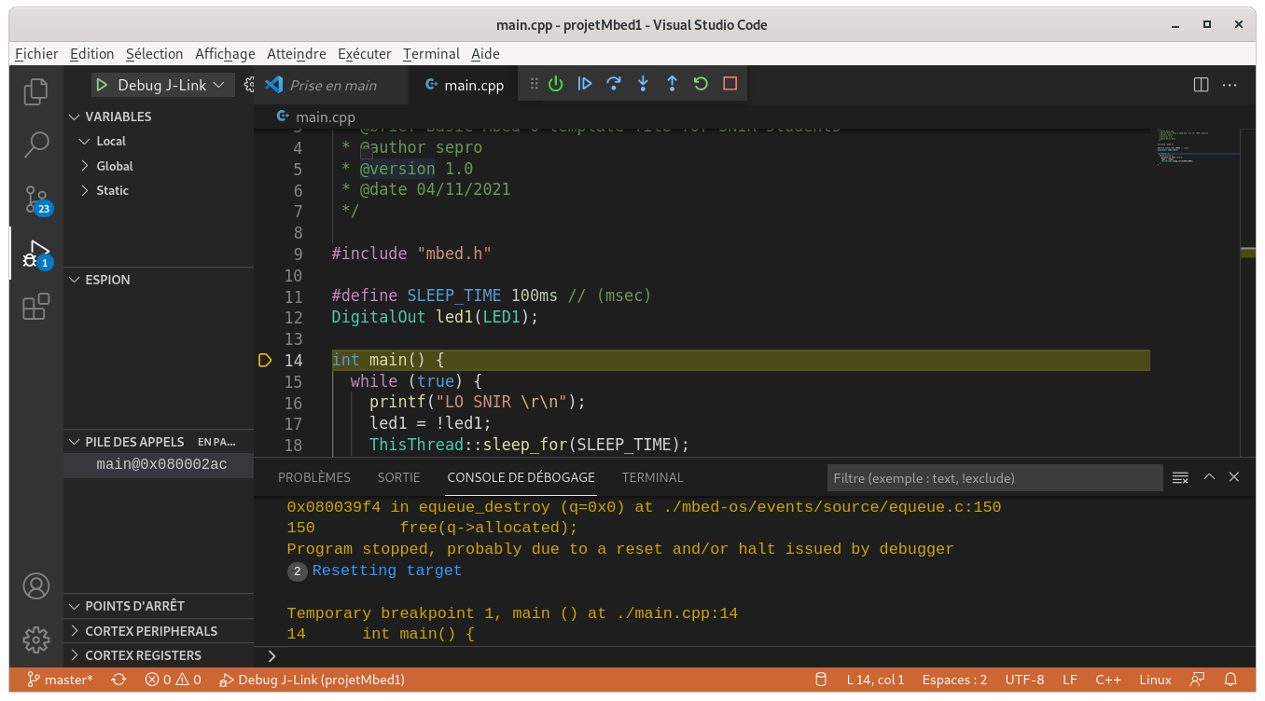Image resolution: width=1265 pixels, height=701 pixels.
Task: Open the Terminal menu
Action: [431, 54]
